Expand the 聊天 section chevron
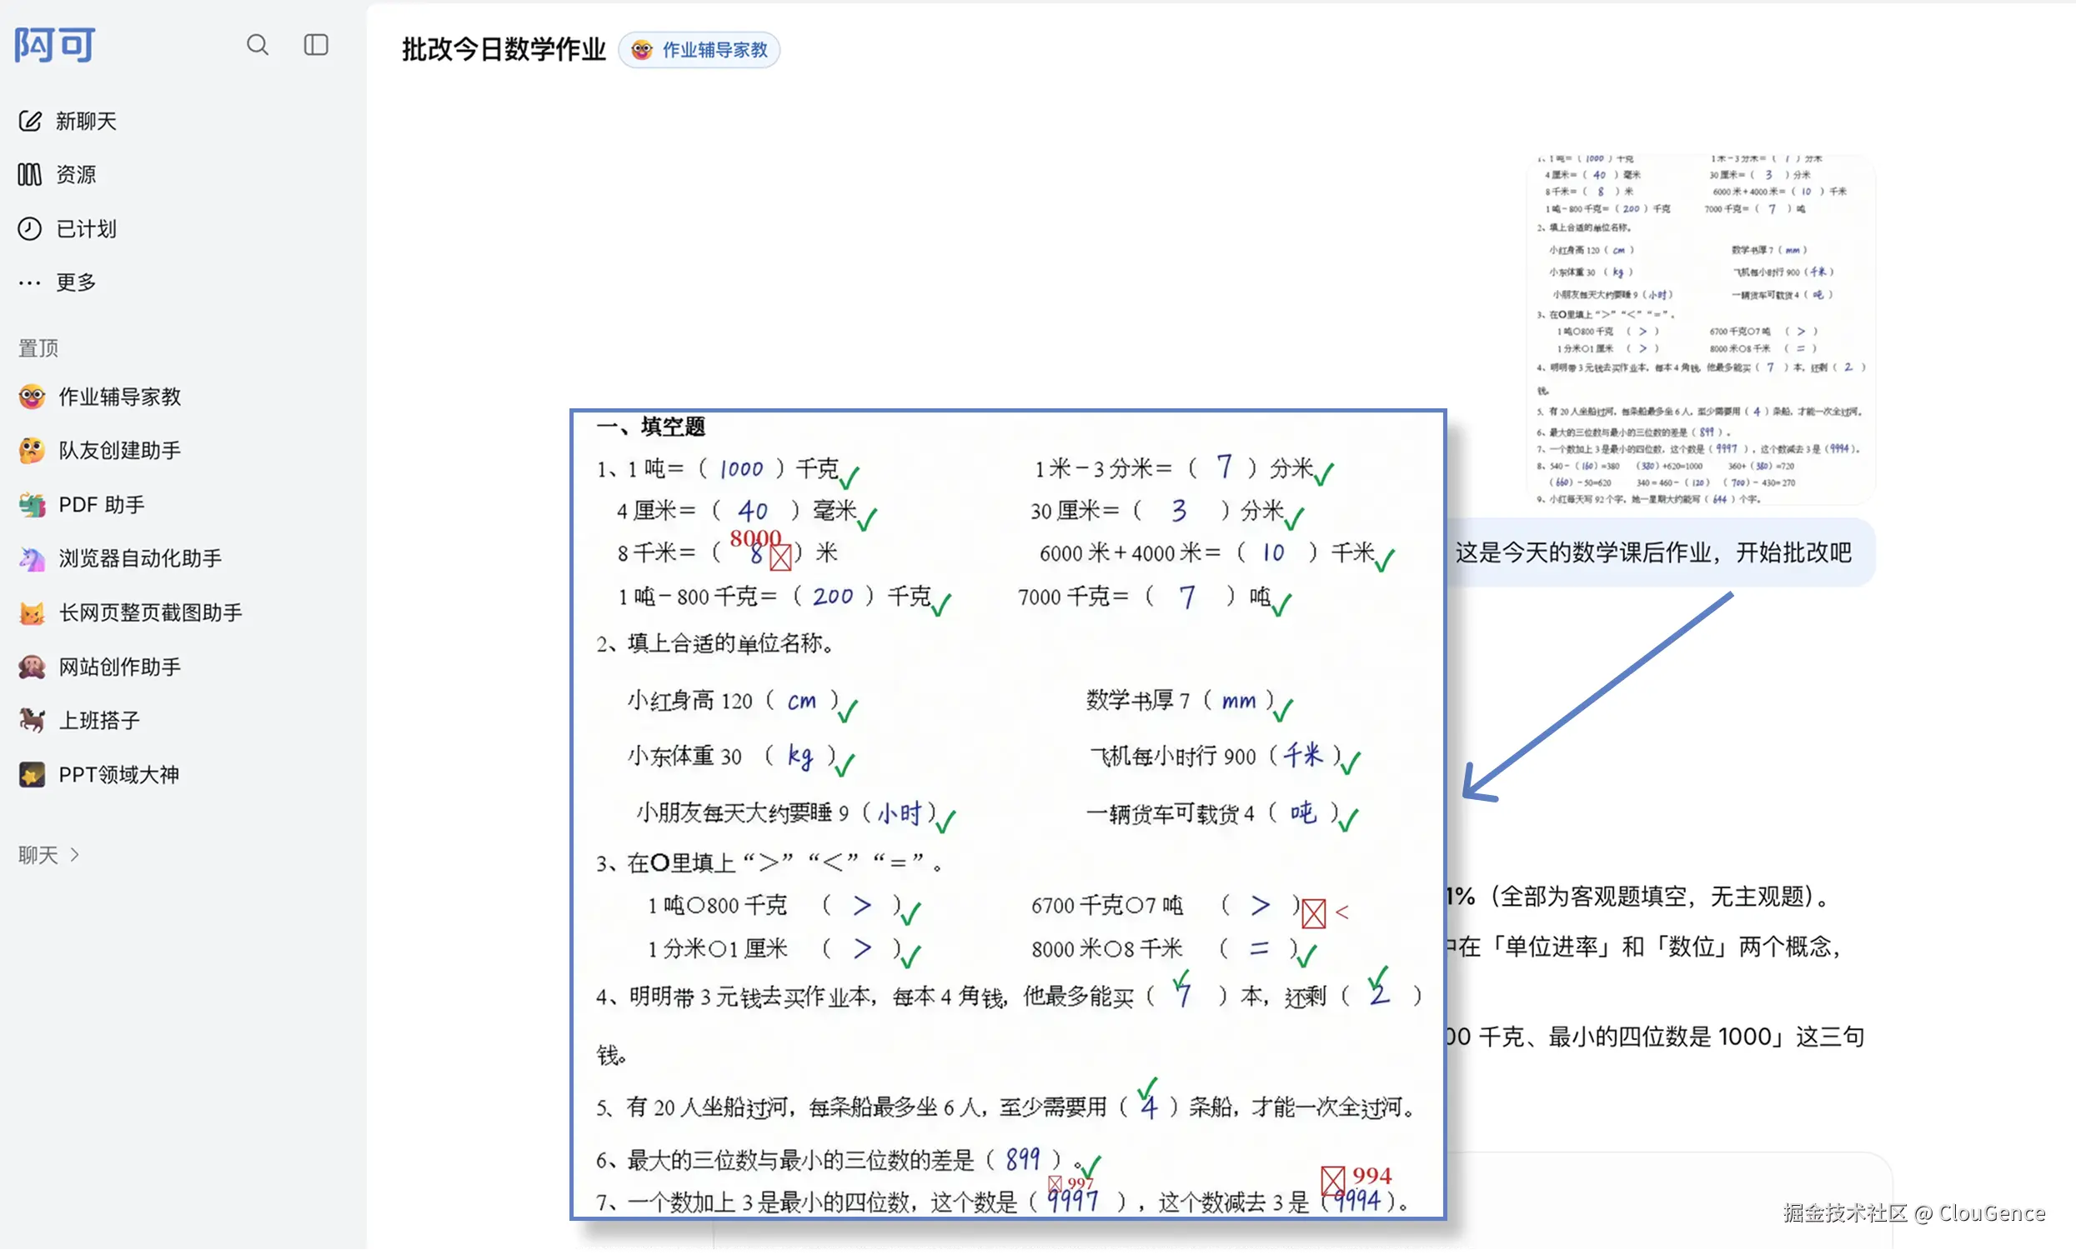The image size is (2076, 1255). (x=75, y=855)
